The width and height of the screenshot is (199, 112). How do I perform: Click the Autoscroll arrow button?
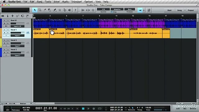tap(140, 10)
